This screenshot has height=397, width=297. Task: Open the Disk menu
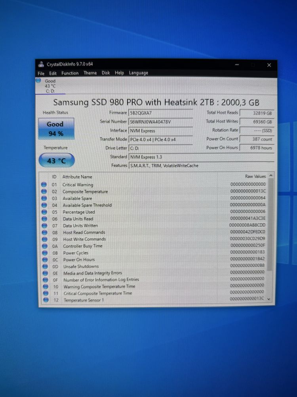pos(106,73)
